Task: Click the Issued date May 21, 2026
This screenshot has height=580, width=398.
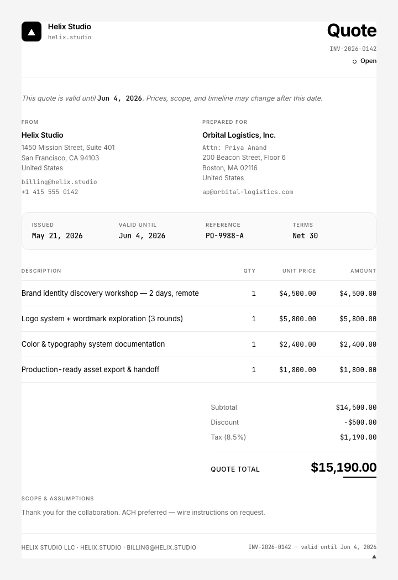Action: pyautogui.click(x=57, y=236)
